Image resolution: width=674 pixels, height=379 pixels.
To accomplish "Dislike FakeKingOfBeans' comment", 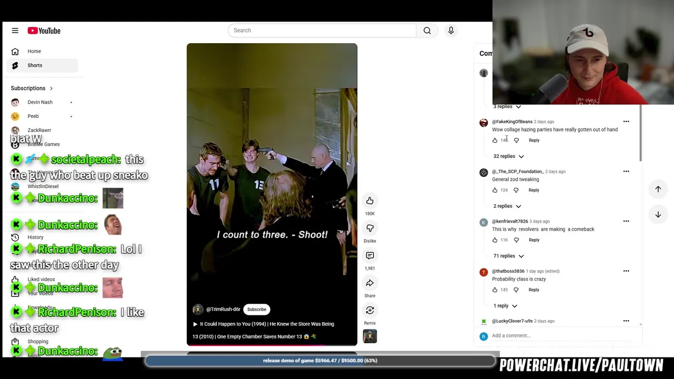I will point(516,140).
